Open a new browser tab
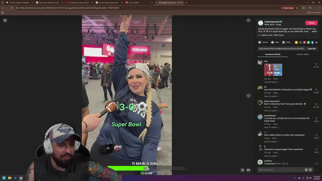This screenshot has width=322, height=181. (x=186, y=3)
